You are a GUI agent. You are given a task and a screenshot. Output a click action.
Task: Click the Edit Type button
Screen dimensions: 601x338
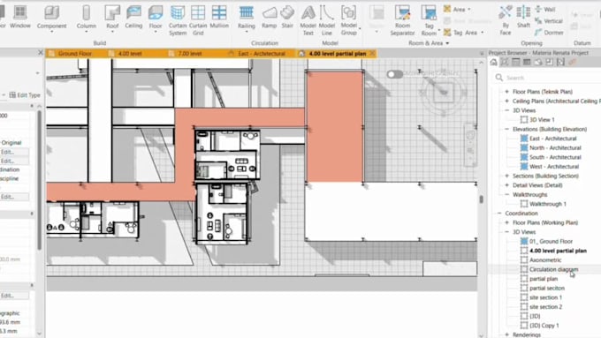pos(25,95)
